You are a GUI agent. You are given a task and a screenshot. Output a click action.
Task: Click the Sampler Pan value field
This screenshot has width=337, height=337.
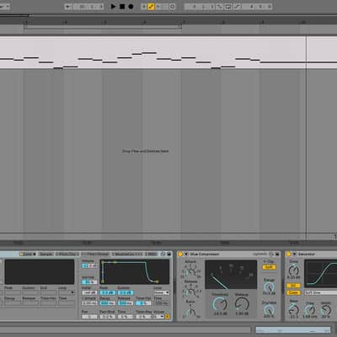click(x=89, y=317)
